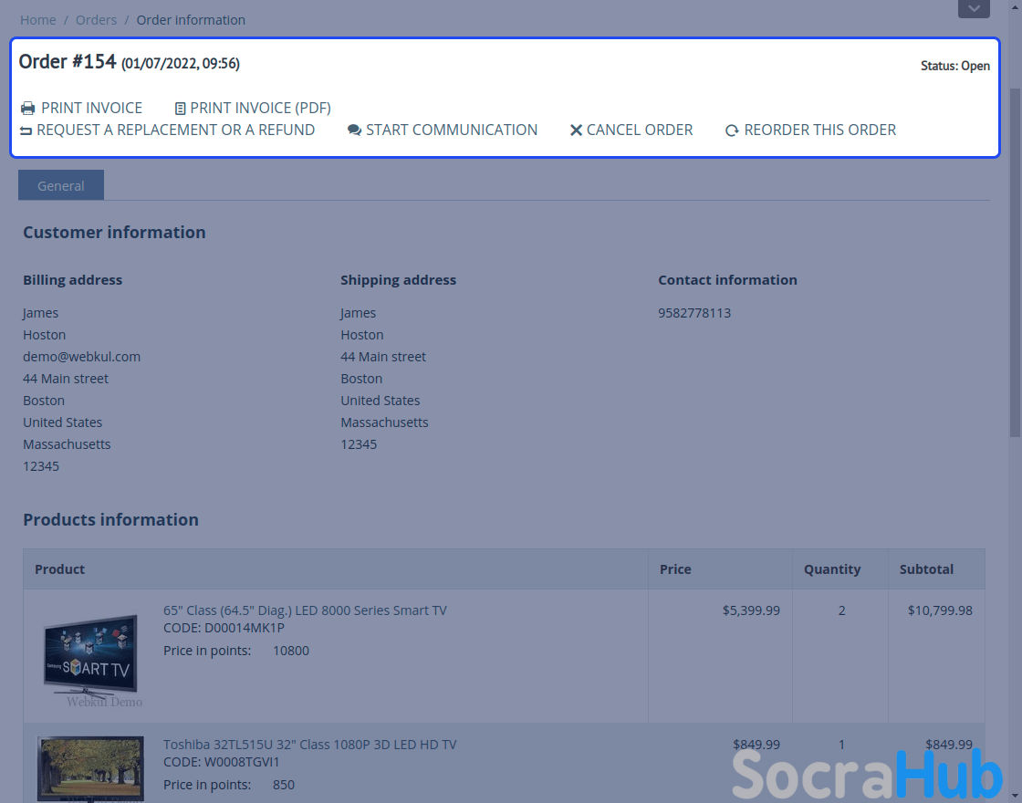
Task: Click the REQUEST A REPLACEMENT OR A REFUND text
Action: [x=175, y=130]
